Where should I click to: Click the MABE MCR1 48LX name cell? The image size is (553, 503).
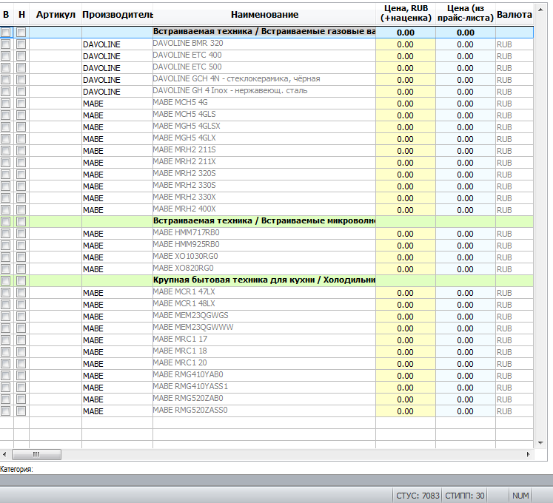[x=264, y=305]
